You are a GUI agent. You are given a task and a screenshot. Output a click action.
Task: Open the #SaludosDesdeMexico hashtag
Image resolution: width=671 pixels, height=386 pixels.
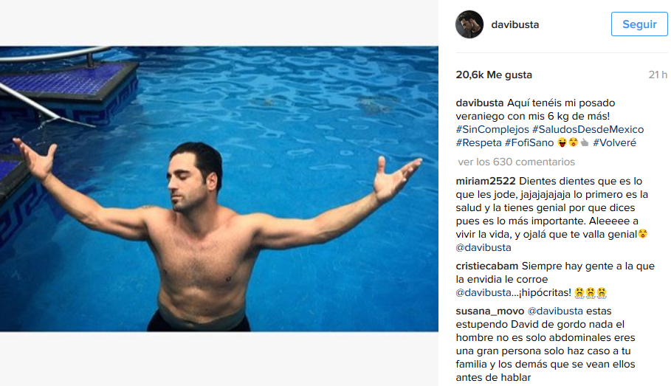pos(588,129)
